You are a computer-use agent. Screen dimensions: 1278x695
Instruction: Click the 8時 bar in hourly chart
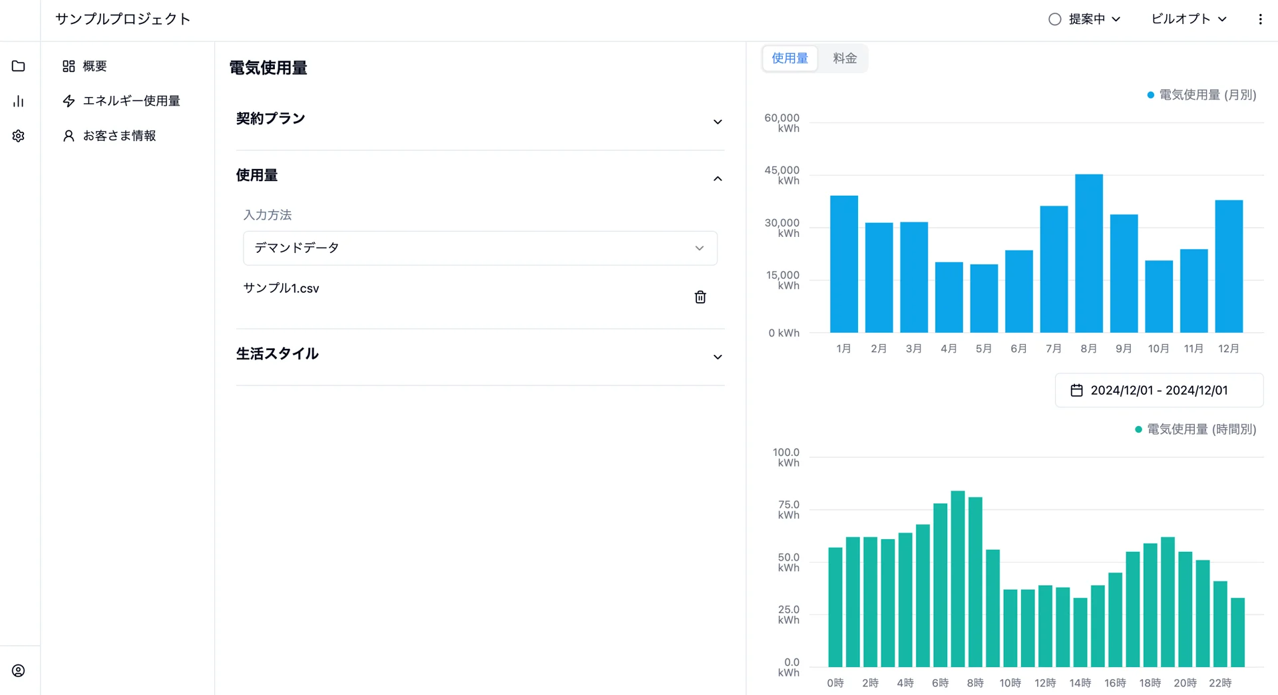tap(975, 582)
